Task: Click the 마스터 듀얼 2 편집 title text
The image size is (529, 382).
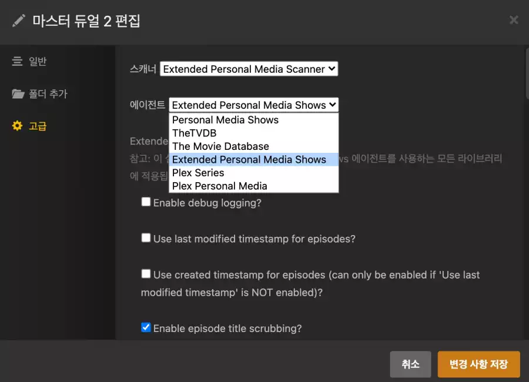Action: tap(86, 21)
